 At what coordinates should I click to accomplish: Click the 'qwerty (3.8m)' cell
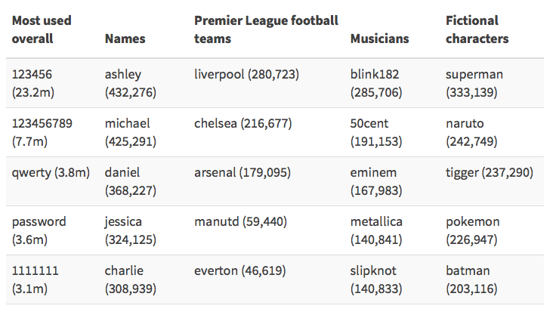(x=51, y=173)
